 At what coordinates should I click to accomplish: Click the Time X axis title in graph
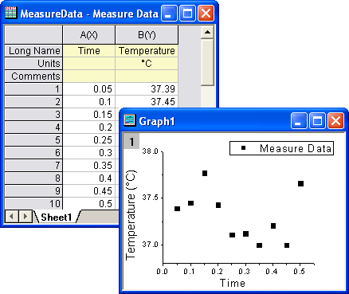233,283
